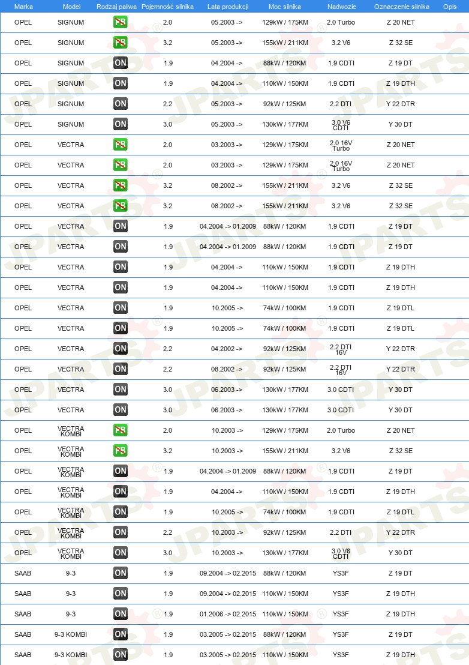469x665 pixels.
Task: Select 'SIGNUM' model in Y 30 DT row
Action: (x=71, y=124)
